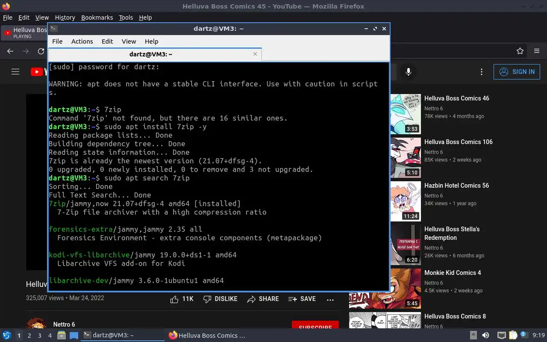Open Firefox Tools menu
This screenshot has height=342, width=547.
[x=126, y=18]
